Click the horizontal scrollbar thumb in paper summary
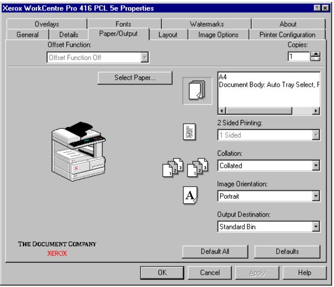 click(x=258, y=111)
